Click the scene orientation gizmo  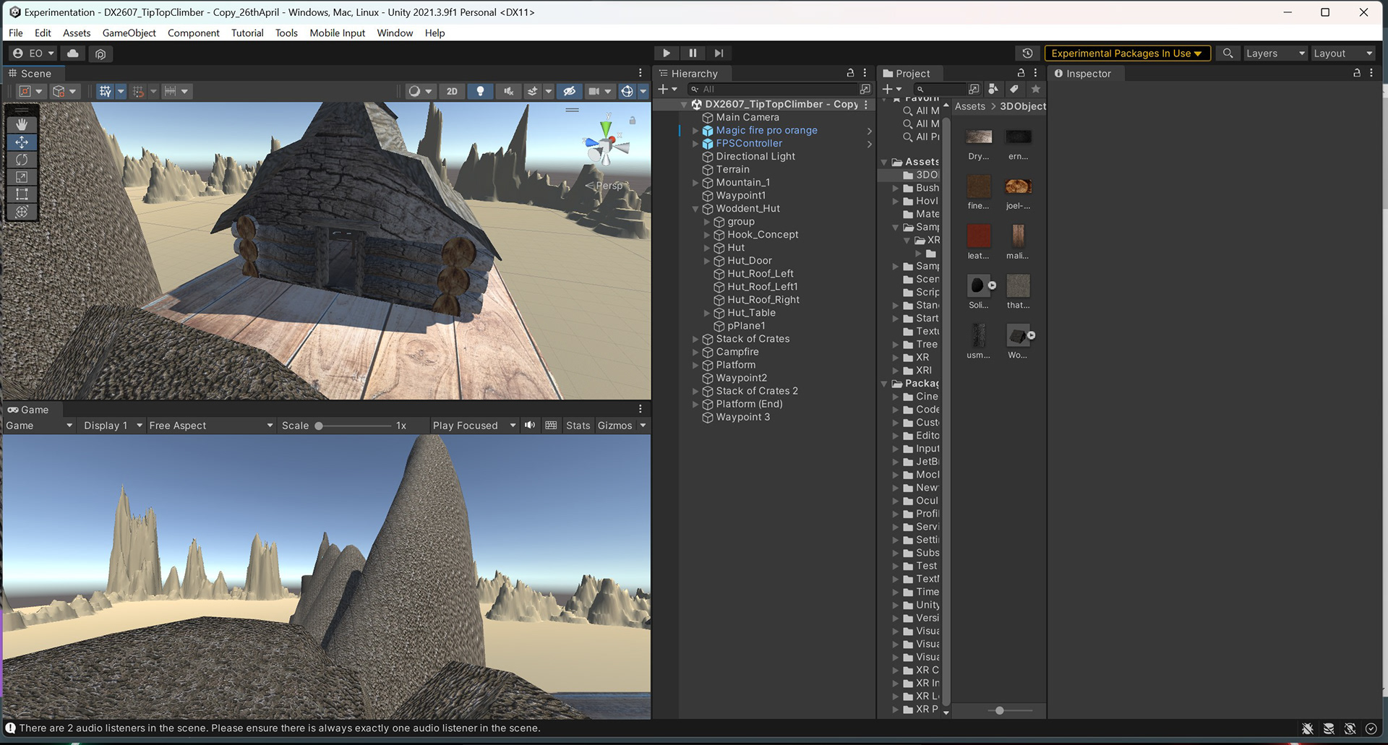click(607, 143)
